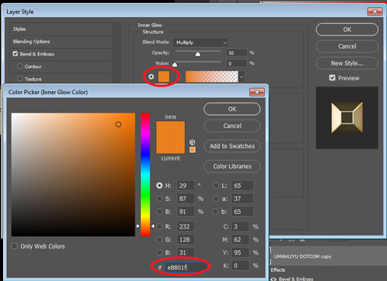Close the Layer Style dialog
The width and height of the screenshot is (387, 281).
(x=375, y=12)
